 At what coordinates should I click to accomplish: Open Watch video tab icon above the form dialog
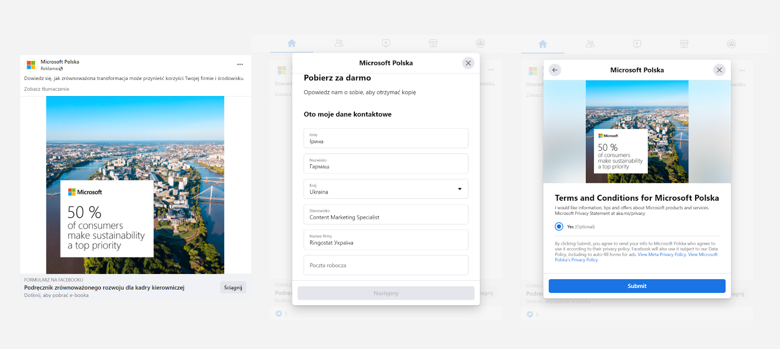coord(386,43)
